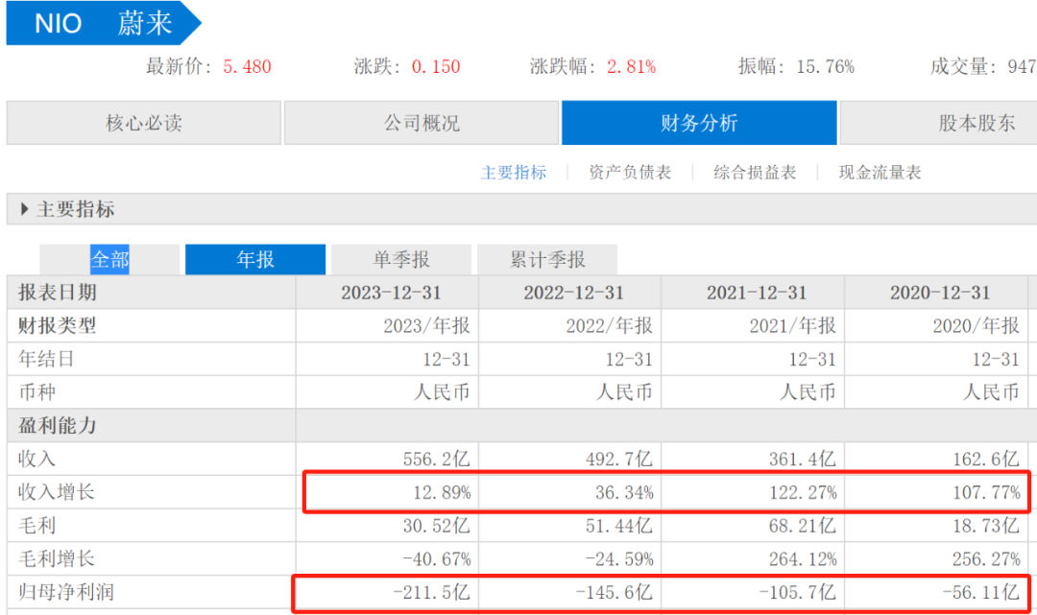Open the 公司概况 tab

pyautogui.click(x=421, y=123)
